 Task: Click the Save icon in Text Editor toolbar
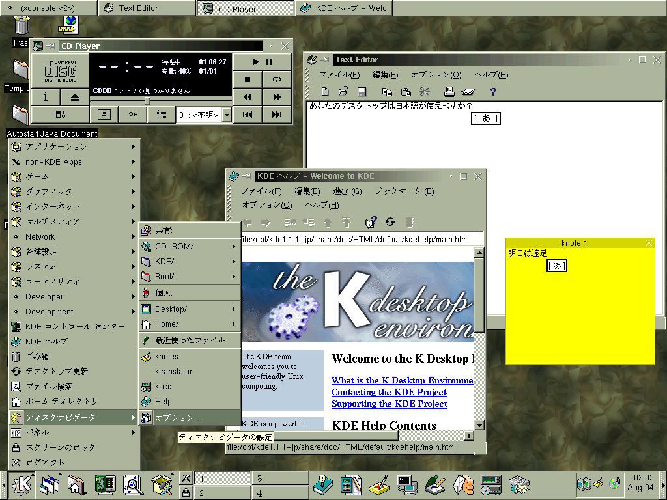click(x=362, y=92)
